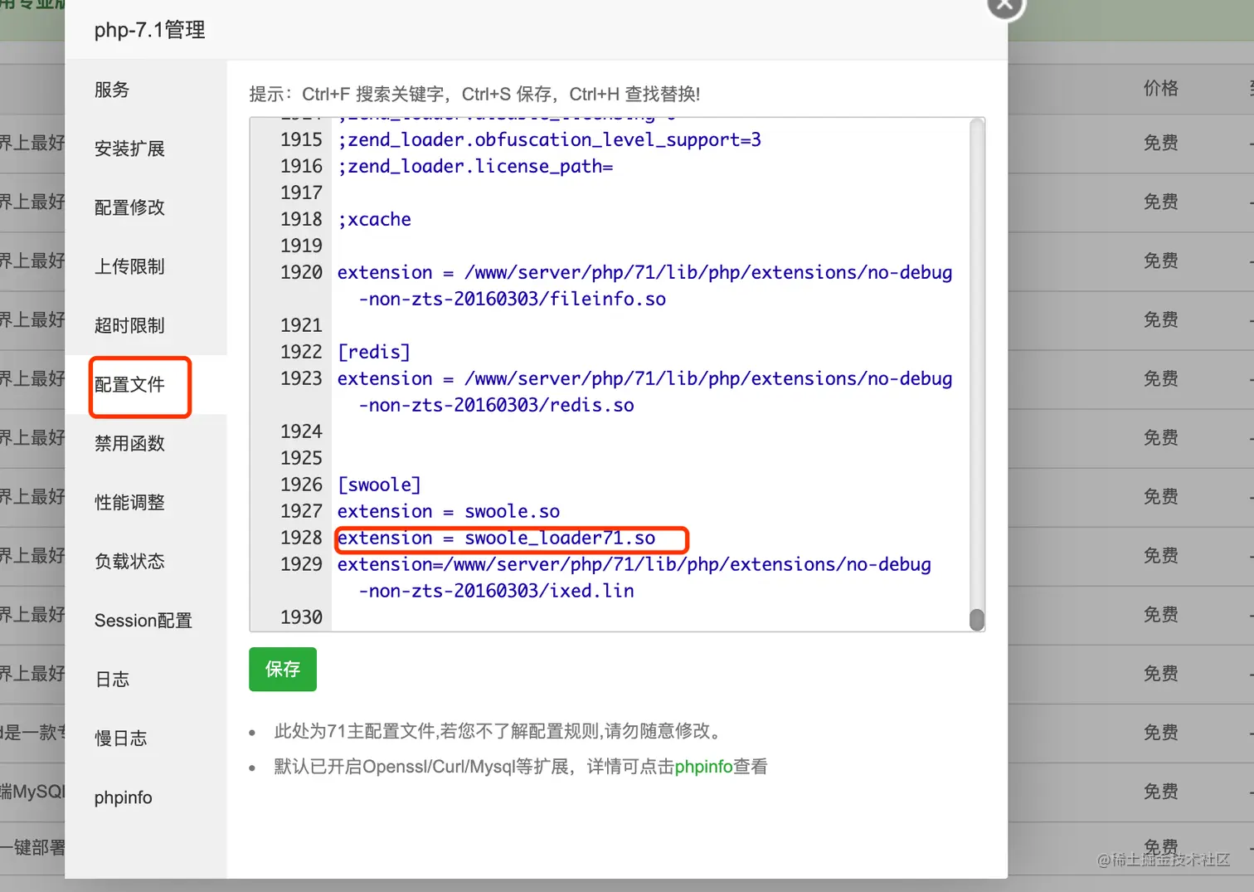Open the 服务 section in the sidebar
Screen dimensions: 1254x892
click(112, 90)
